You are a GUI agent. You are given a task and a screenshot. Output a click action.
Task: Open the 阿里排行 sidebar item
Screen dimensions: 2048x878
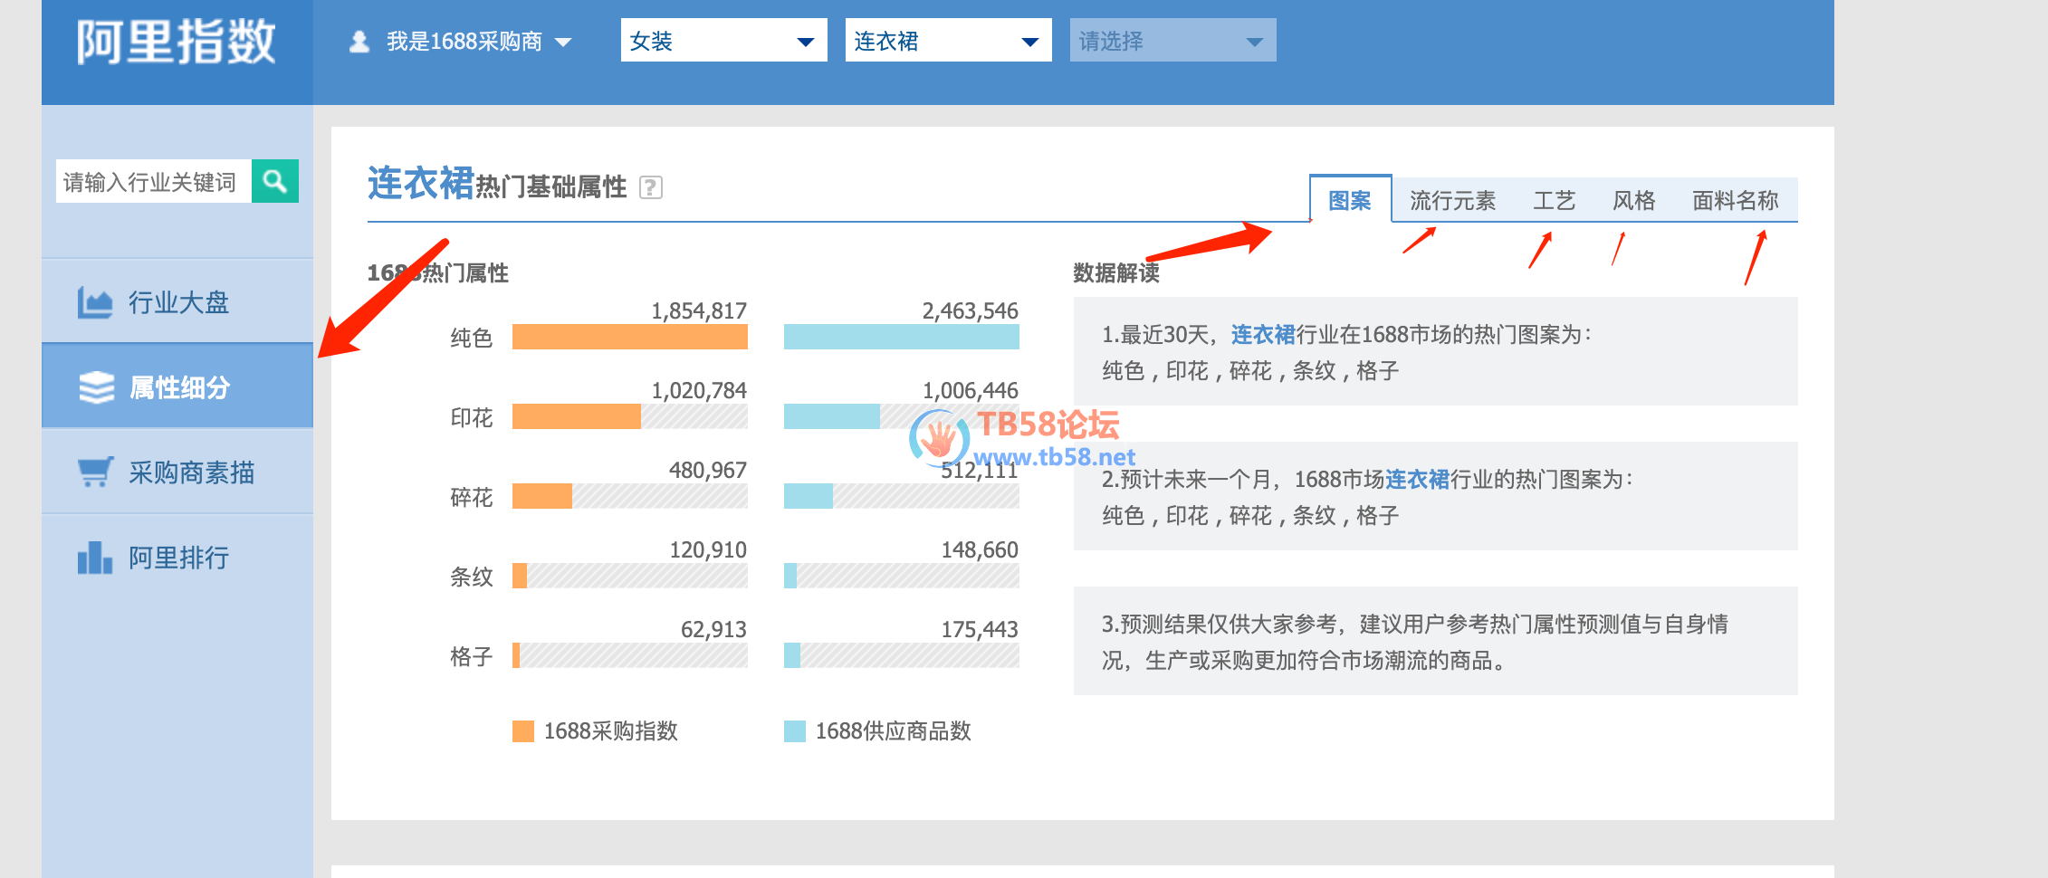click(177, 558)
